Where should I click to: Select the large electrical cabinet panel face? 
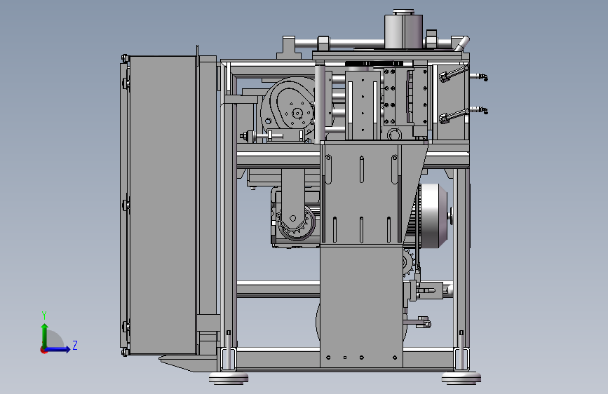(x=163, y=205)
